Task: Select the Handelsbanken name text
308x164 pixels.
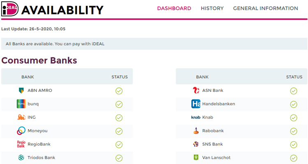Action: coord(218,104)
